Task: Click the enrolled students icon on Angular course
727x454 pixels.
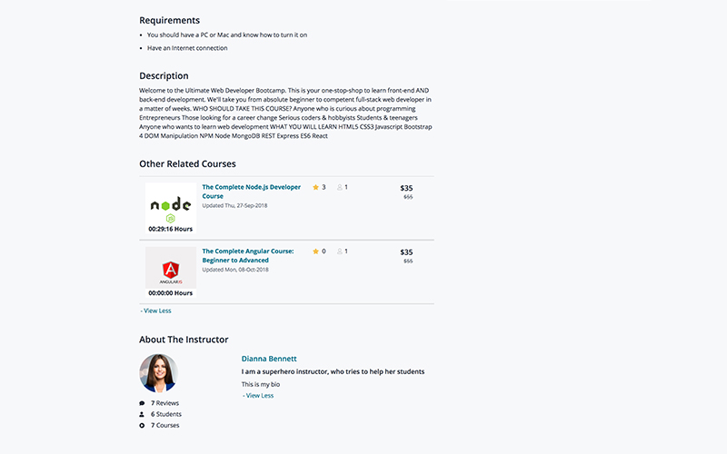Action: tap(340, 251)
